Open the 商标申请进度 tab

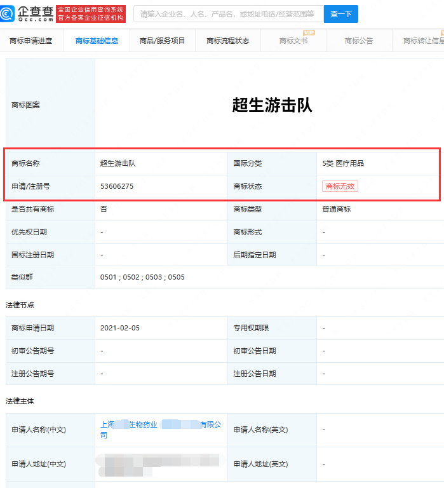(31, 41)
